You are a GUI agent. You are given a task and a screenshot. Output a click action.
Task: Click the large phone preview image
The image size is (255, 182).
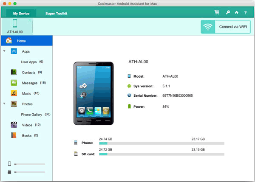point(93,93)
